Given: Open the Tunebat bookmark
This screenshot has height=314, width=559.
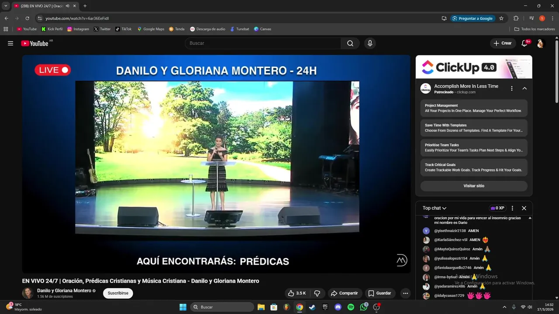Looking at the screenshot, I should pos(240,29).
